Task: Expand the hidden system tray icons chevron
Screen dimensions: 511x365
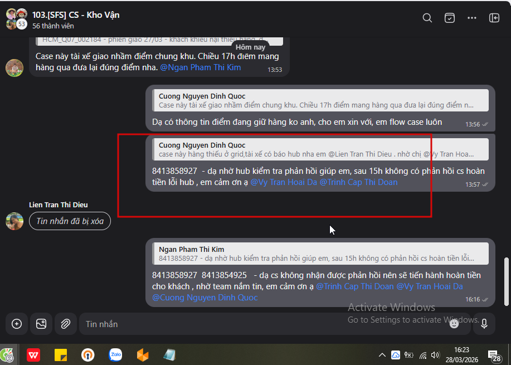Action: click(x=382, y=355)
